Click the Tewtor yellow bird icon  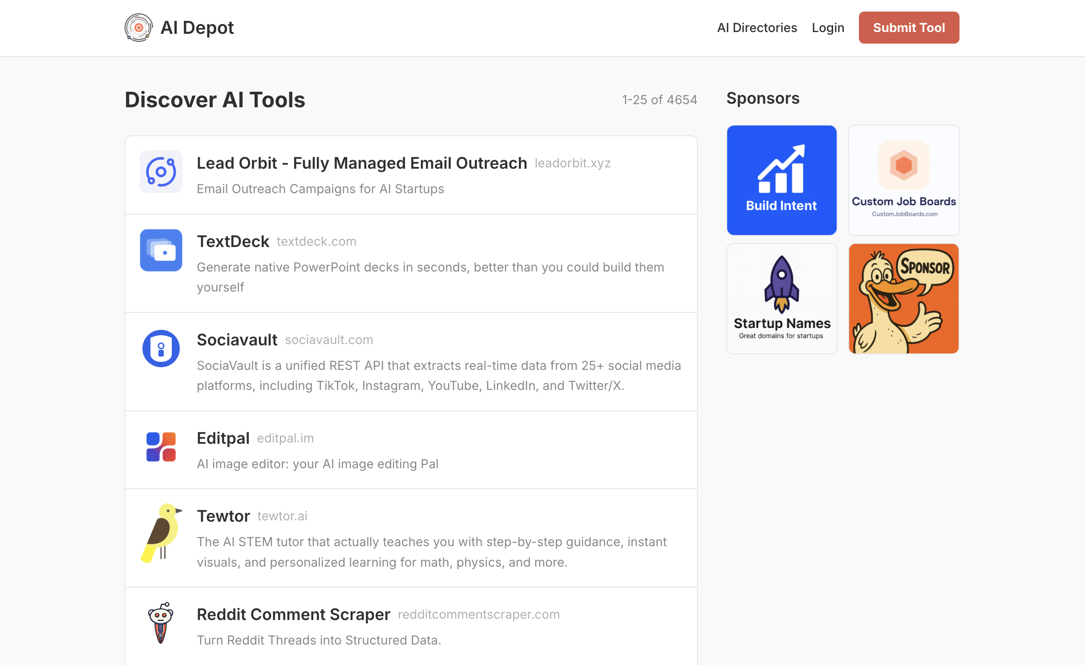click(x=162, y=533)
